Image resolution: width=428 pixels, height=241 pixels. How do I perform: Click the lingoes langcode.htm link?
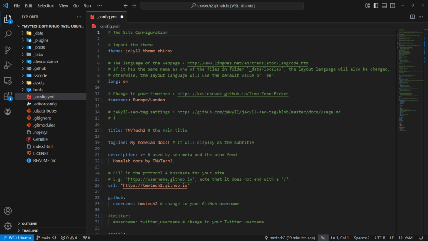pos(247,63)
